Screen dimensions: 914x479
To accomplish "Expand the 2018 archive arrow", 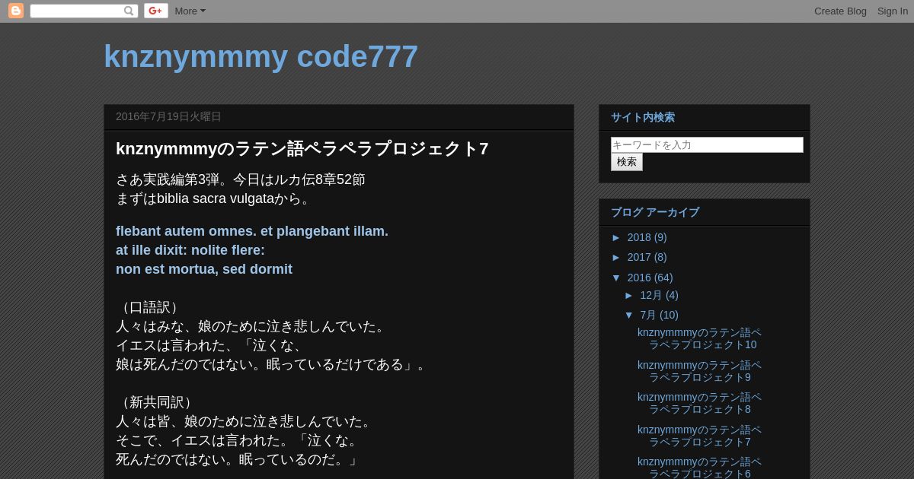I will [x=617, y=237].
